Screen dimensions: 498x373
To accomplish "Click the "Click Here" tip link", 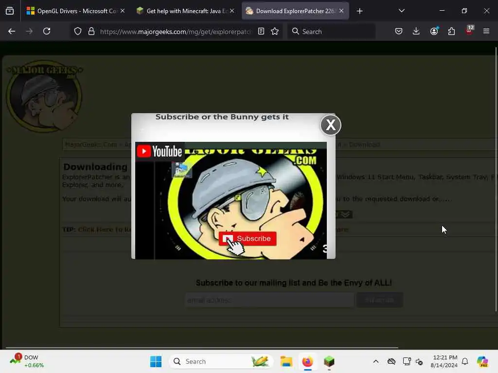I will (x=104, y=229).
